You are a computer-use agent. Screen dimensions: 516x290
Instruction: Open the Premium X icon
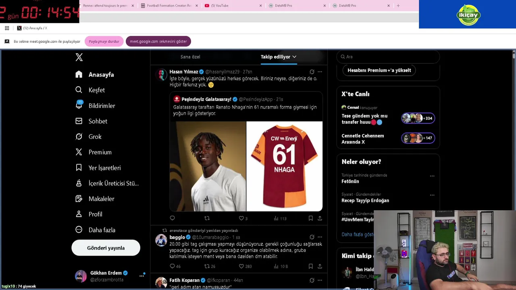[79, 152]
